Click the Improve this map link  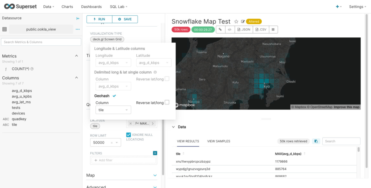click(x=346, y=107)
